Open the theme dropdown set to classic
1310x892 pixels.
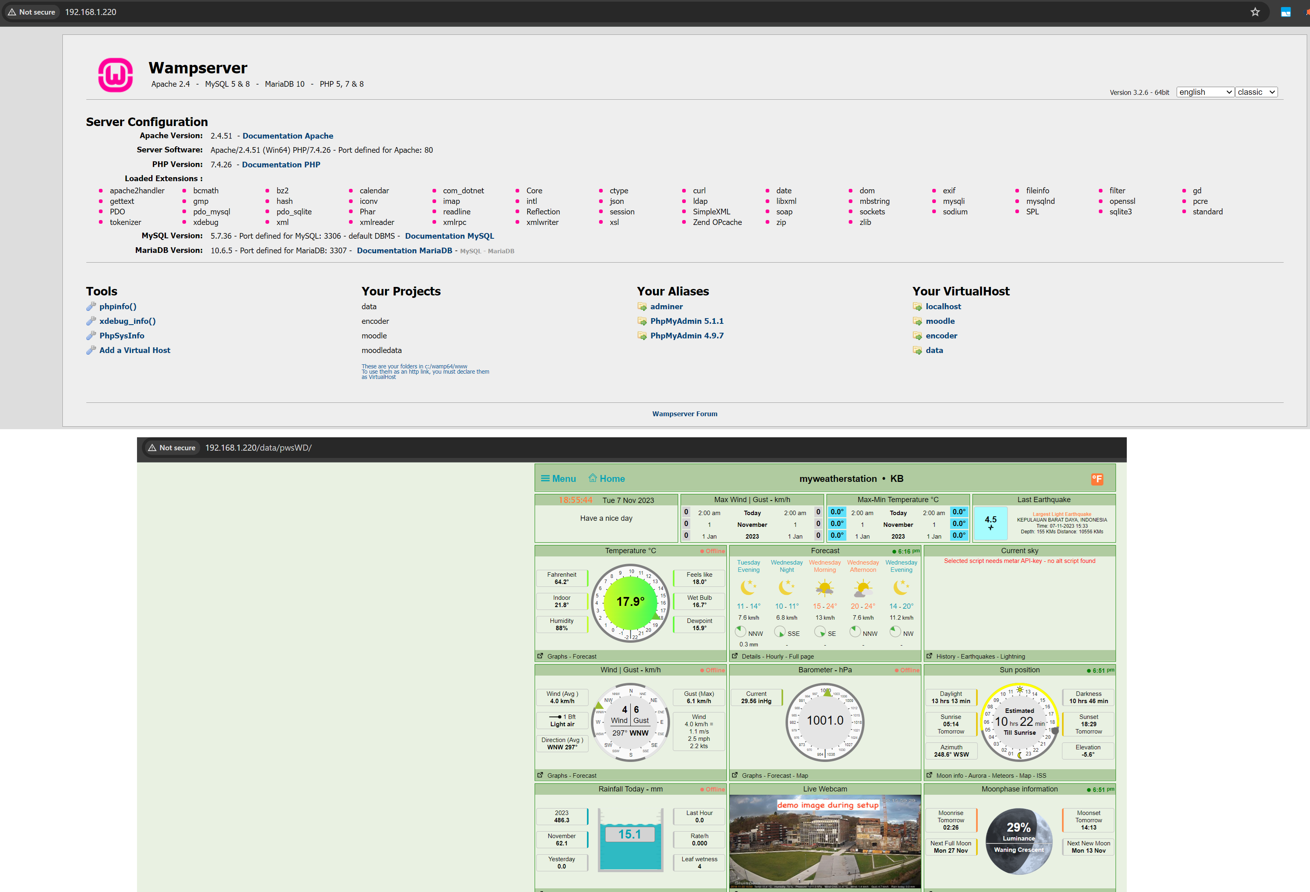[x=1256, y=92]
